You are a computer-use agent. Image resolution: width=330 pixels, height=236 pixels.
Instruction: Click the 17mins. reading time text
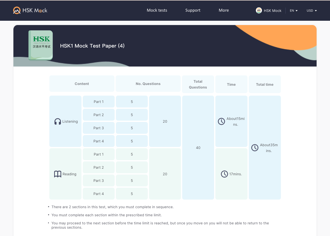tap(236, 174)
